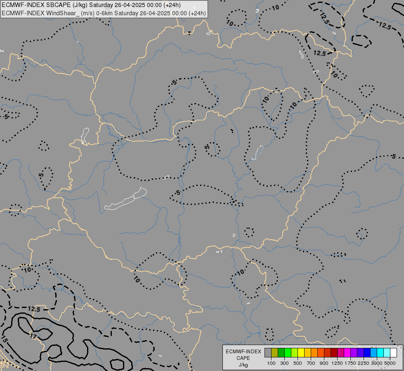Click the bright green legend swatch

click(288, 352)
